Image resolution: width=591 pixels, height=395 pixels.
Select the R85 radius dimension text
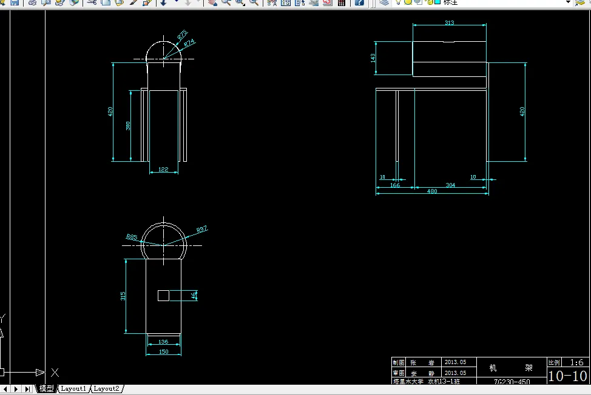click(x=132, y=237)
